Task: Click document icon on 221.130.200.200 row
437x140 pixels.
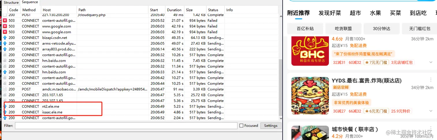Action: [x=5, y=15]
